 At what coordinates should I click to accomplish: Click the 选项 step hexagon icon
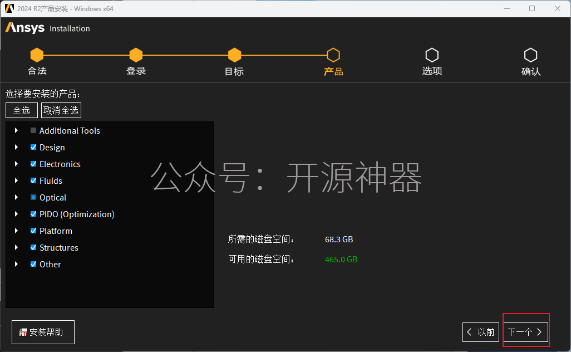(x=432, y=55)
